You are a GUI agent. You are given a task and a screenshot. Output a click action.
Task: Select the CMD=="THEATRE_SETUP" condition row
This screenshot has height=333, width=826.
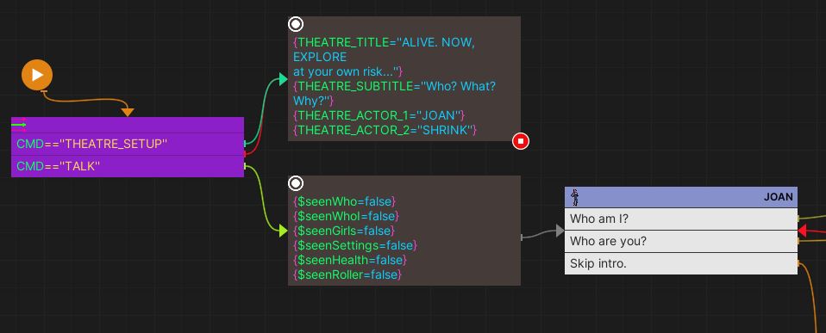click(x=128, y=145)
